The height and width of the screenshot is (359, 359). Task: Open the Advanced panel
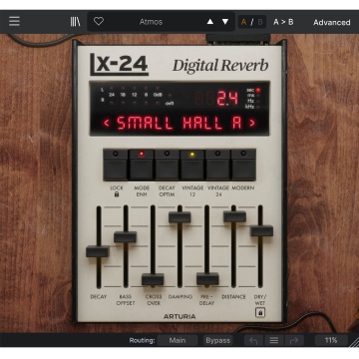(x=331, y=23)
